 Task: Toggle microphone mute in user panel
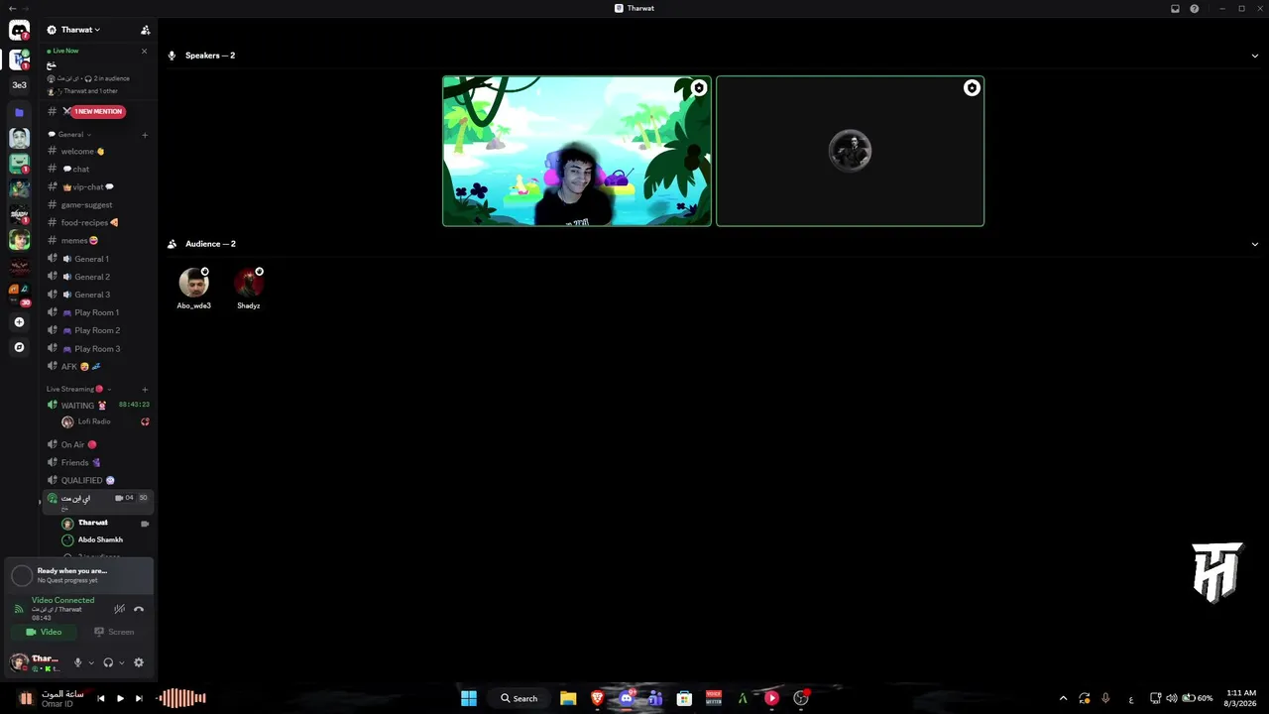tap(78, 662)
